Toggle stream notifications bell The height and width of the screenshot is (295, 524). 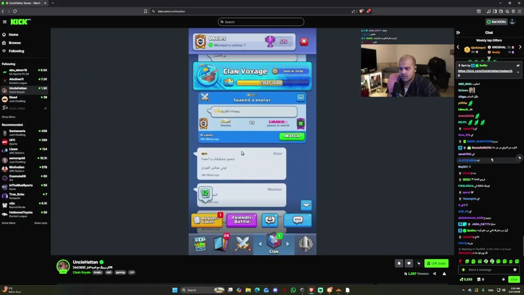click(x=399, y=263)
